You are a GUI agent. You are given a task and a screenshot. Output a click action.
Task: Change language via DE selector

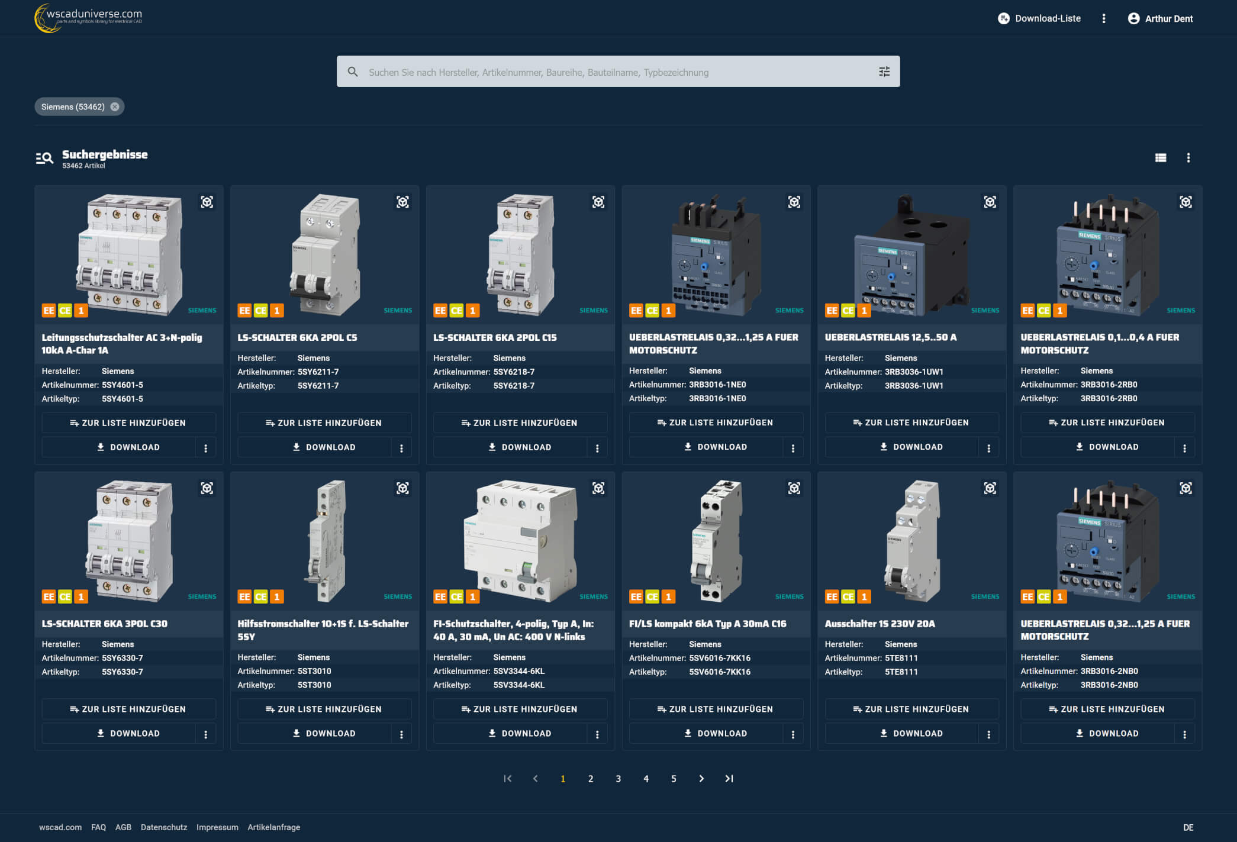1188,827
